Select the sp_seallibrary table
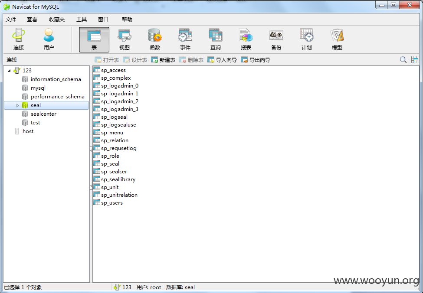This screenshot has height=293, width=423. tap(118, 179)
